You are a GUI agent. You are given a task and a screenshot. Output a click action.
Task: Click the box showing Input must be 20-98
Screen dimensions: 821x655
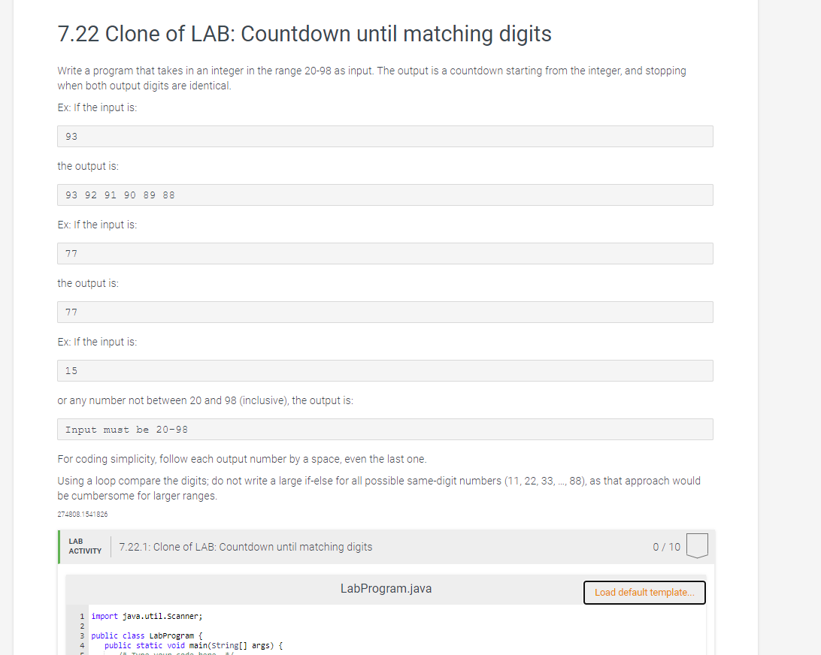(385, 429)
